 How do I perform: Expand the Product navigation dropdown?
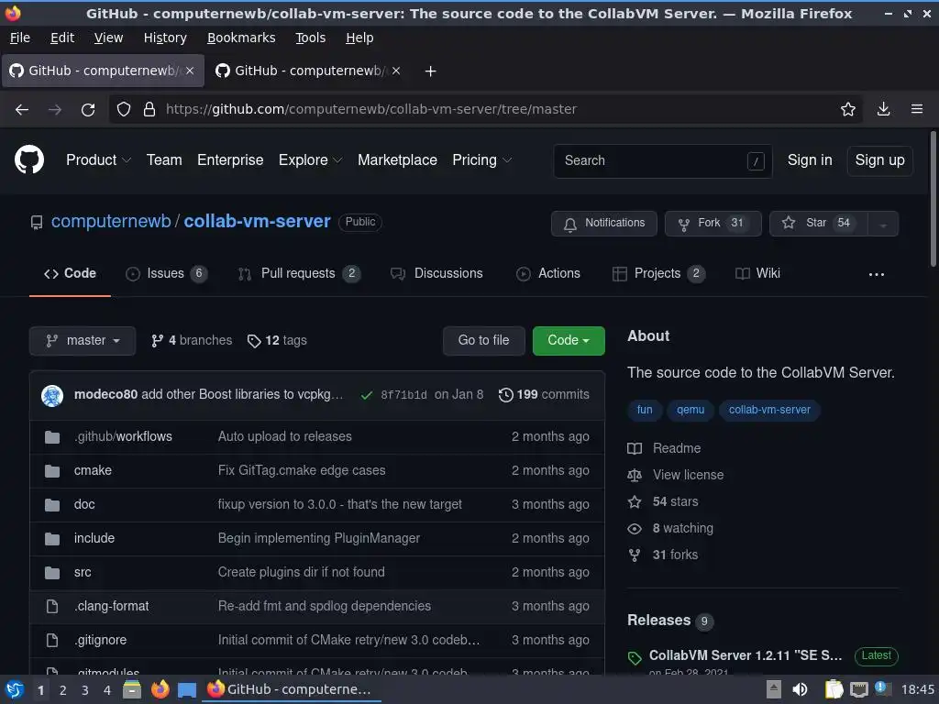point(98,159)
